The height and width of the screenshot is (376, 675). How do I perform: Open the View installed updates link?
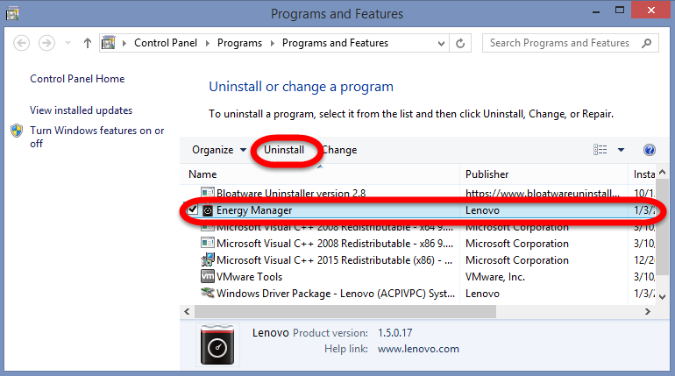pos(82,110)
